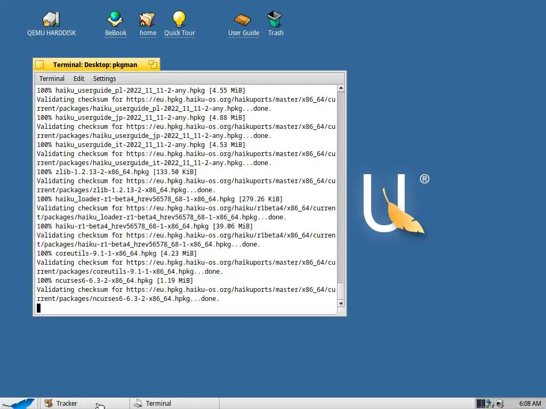The width and height of the screenshot is (546, 409).
Task: Click the vertical scrollbar thumb in Terminal
Action: click(x=341, y=291)
